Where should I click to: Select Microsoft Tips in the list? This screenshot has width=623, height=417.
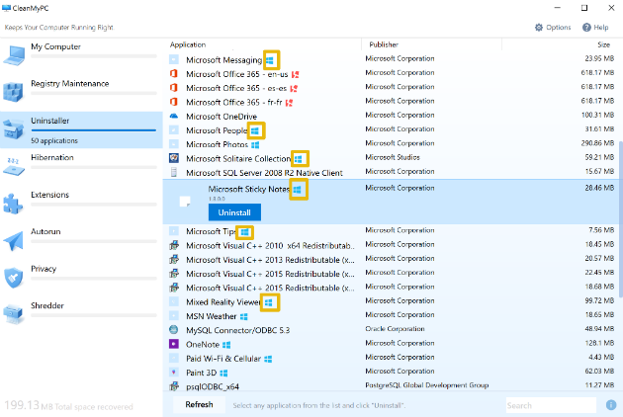tap(391, 231)
